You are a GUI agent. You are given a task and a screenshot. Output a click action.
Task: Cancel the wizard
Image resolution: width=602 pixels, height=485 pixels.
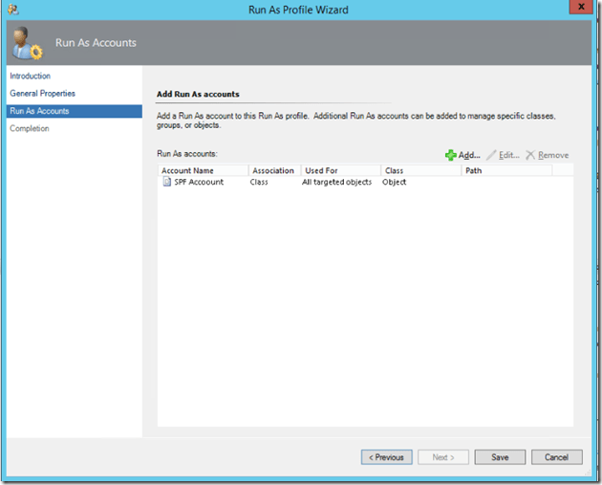click(556, 457)
